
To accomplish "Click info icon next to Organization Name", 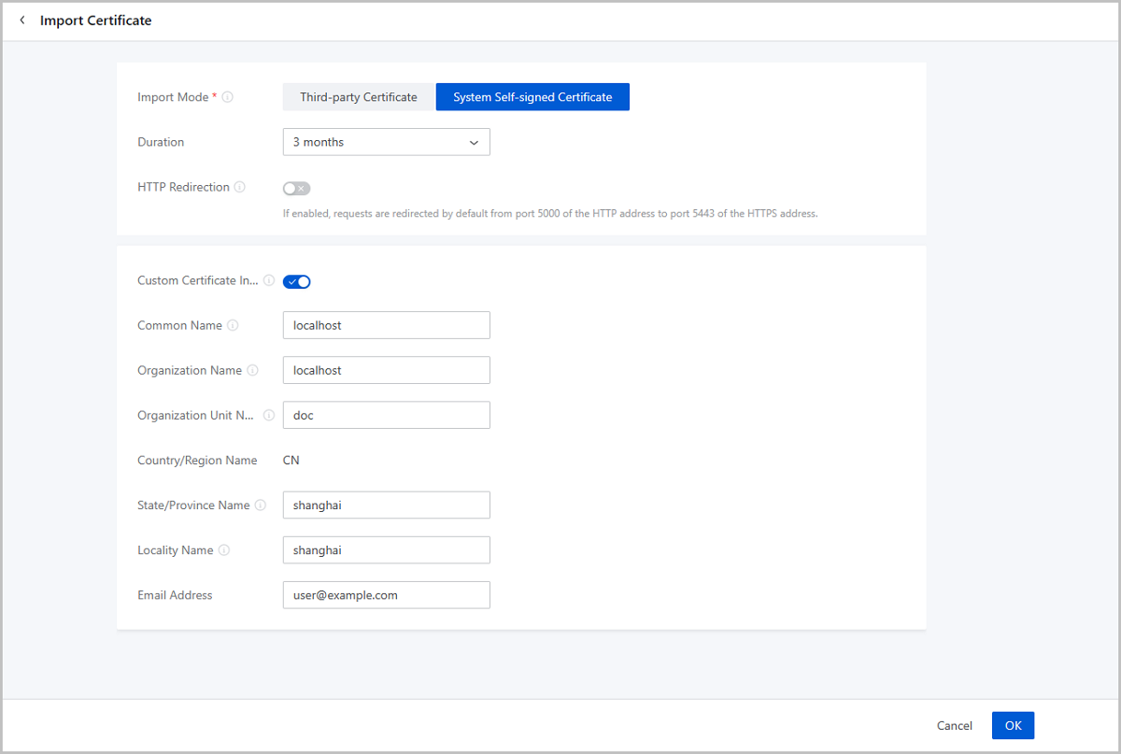I will pyautogui.click(x=252, y=370).
